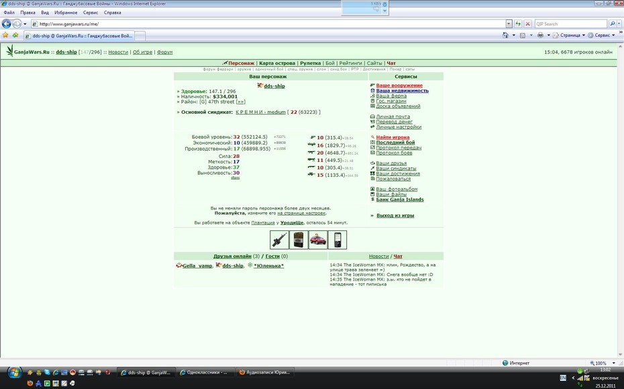Launch Skype from quick launch
This screenshot has width=624, height=389.
[47, 372]
